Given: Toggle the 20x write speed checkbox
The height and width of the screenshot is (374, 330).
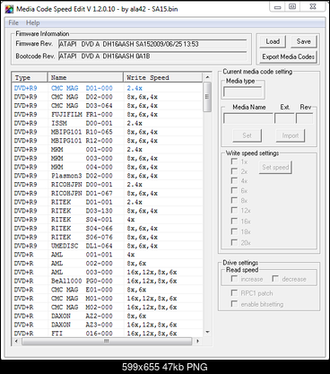Looking at the screenshot, I should tap(234, 242).
